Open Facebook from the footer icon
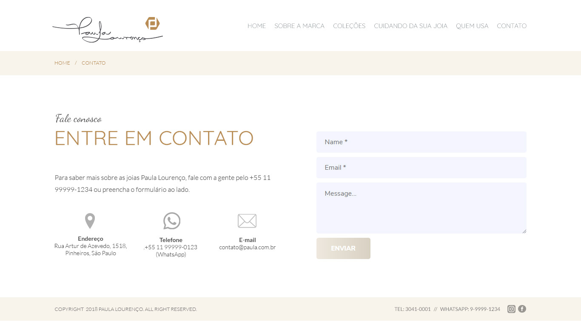Viewport: 581px width, 322px height. click(522, 309)
